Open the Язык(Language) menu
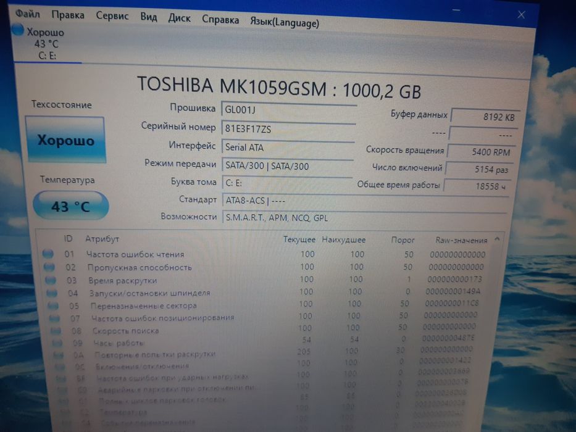 [x=285, y=22]
